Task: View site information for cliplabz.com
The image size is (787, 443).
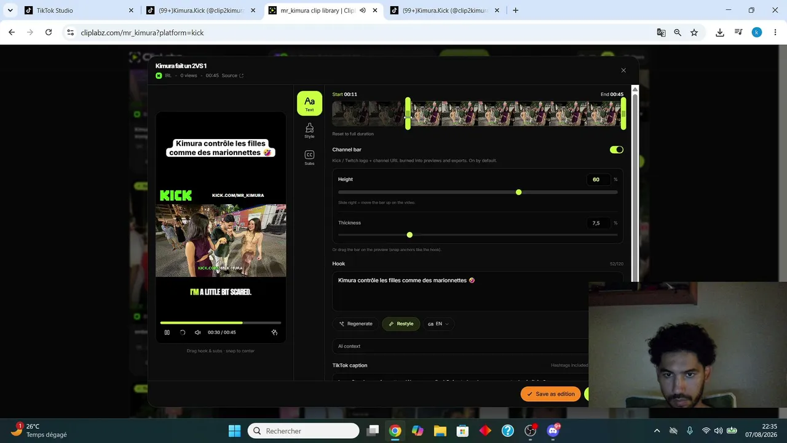Action: pyautogui.click(x=70, y=33)
